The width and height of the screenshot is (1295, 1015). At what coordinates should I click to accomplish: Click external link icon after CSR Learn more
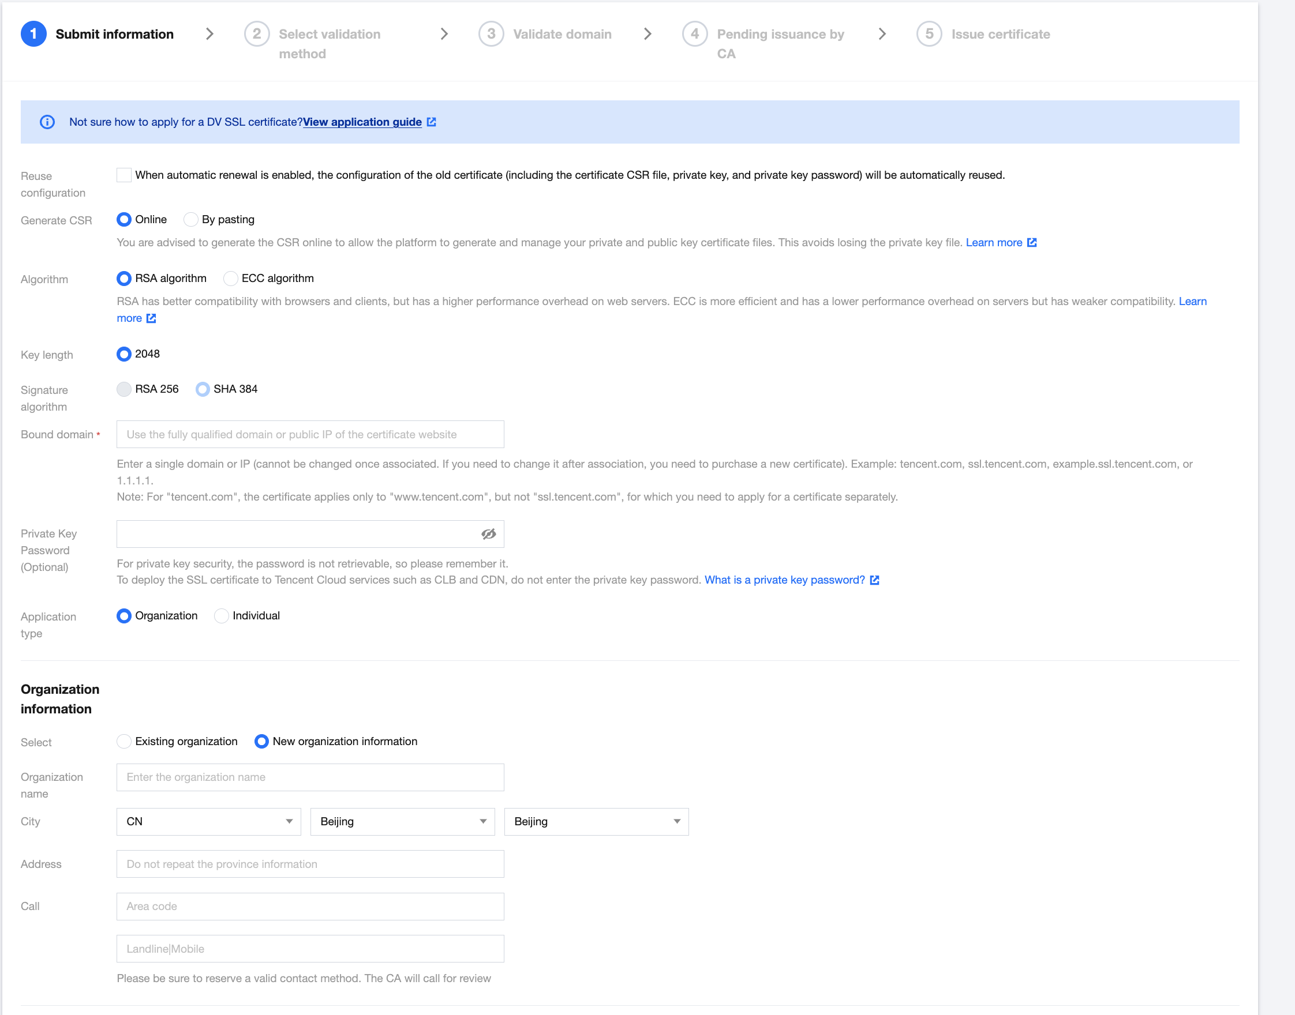click(1032, 242)
